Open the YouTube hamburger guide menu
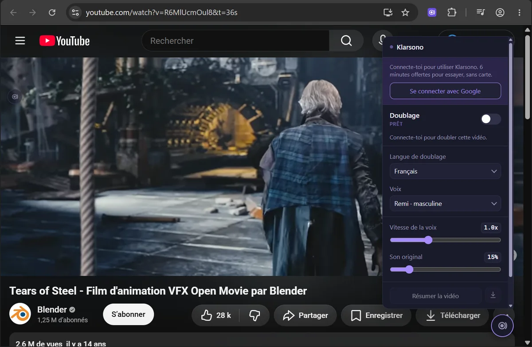 (20, 41)
